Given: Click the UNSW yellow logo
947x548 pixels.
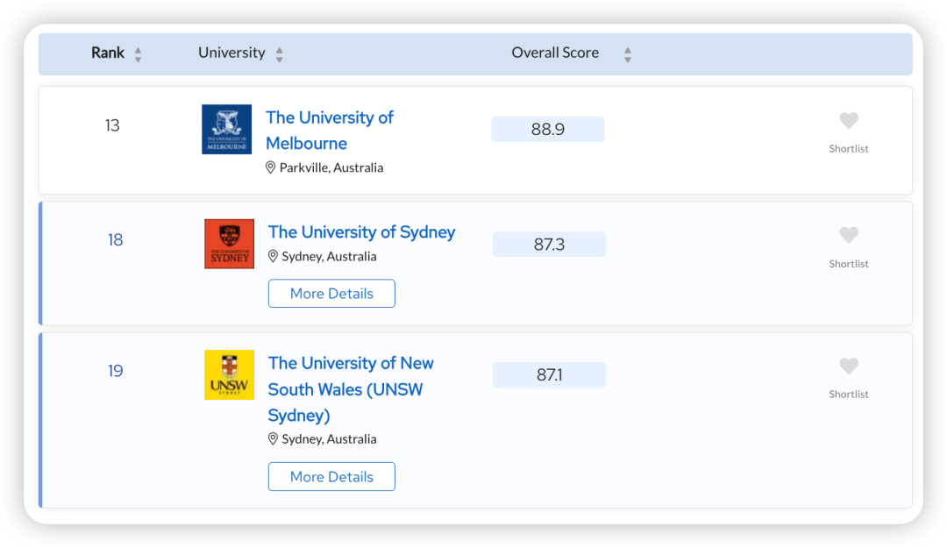Looking at the screenshot, I should (x=229, y=374).
